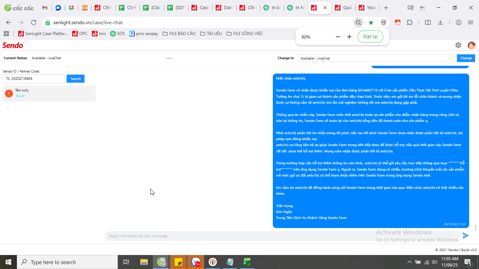Open the tms bookmark

pos(99,34)
